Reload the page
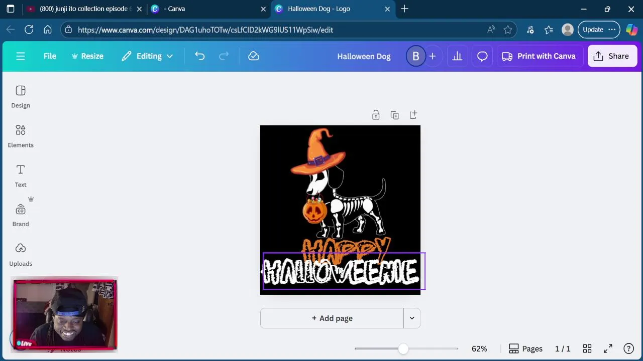 coord(29,30)
